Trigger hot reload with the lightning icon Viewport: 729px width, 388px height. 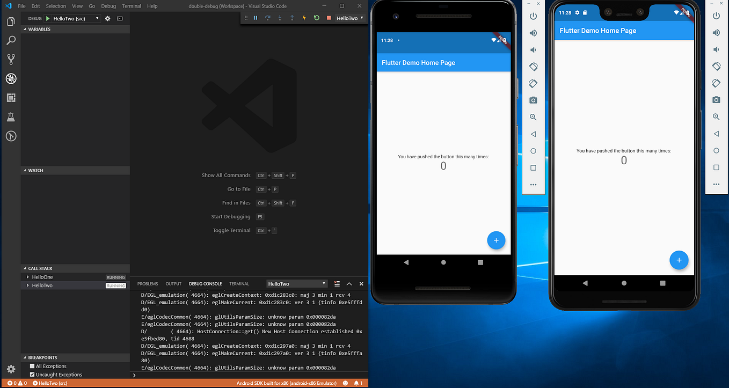click(304, 18)
